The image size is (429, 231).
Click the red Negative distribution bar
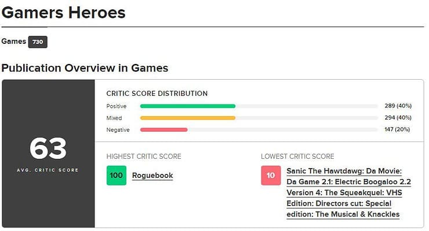click(x=164, y=130)
